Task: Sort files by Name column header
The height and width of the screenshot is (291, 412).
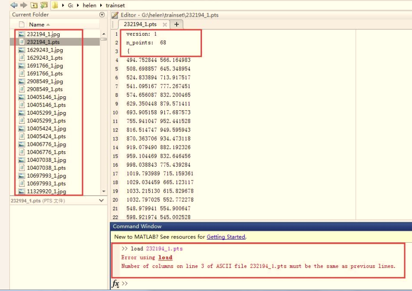Action: click(x=37, y=24)
